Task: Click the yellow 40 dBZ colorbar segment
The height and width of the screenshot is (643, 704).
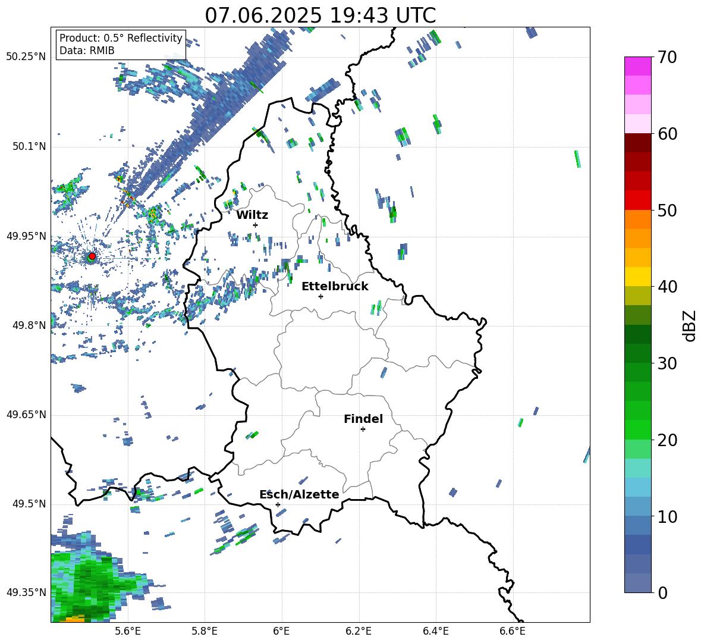Action: point(637,277)
